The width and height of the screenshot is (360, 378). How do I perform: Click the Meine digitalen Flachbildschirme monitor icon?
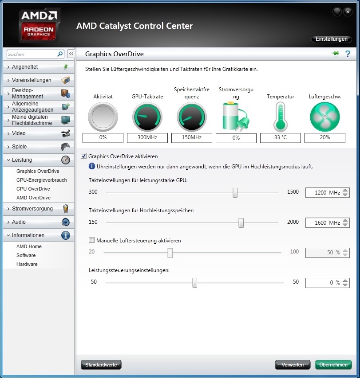coord(66,120)
